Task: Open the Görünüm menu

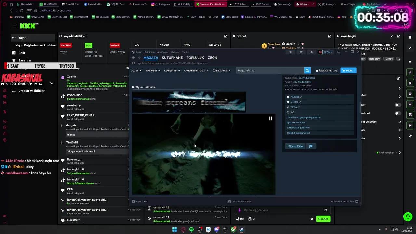Action: point(149,52)
